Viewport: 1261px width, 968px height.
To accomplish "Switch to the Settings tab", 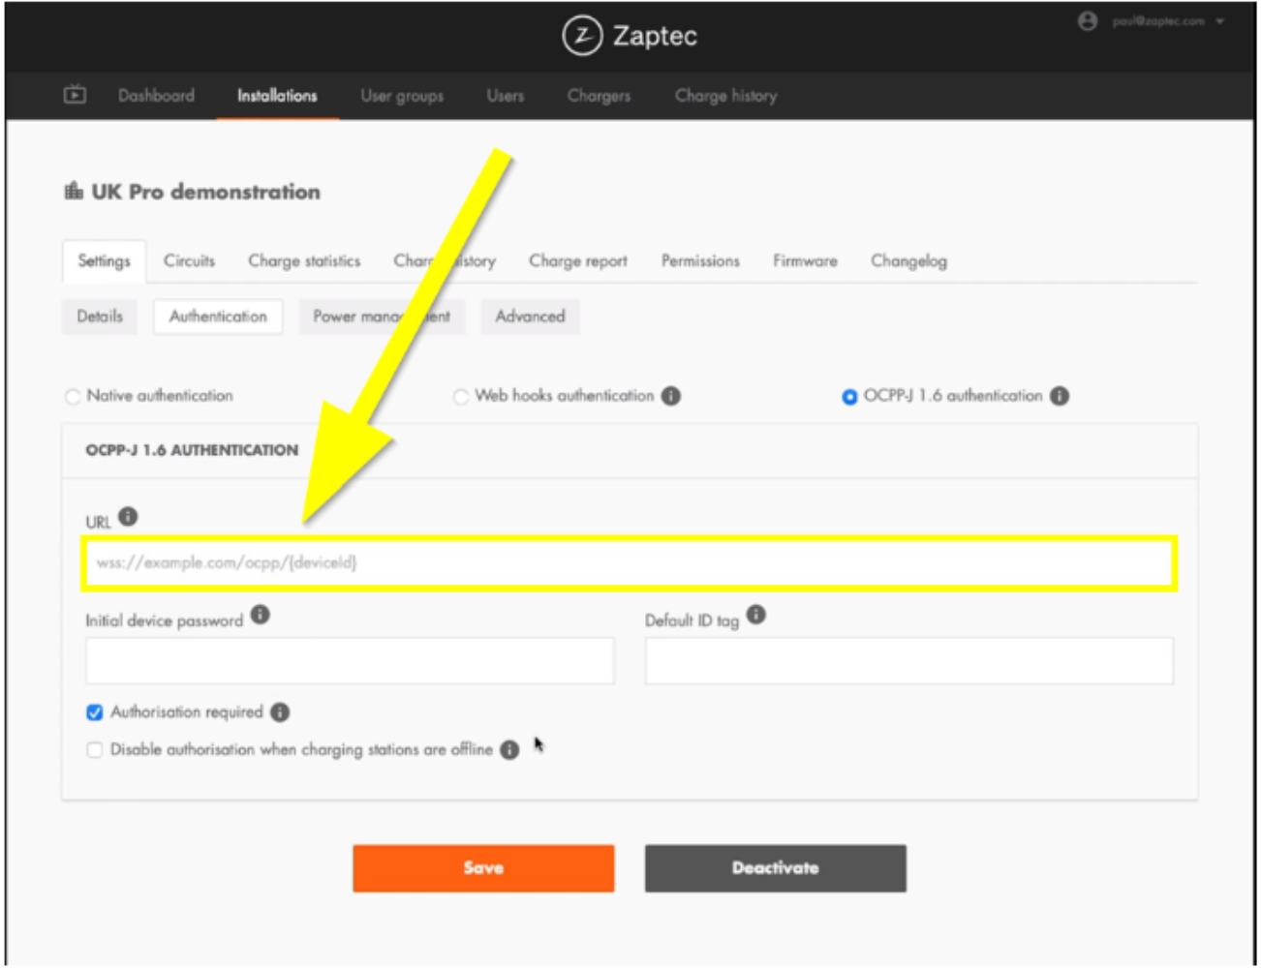I will pyautogui.click(x=104, y=261).
